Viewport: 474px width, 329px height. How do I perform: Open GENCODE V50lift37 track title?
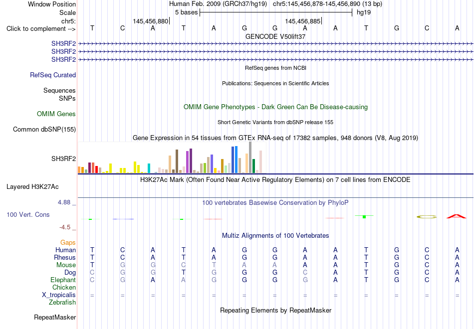pyautogui.click(x=275, y=36)
